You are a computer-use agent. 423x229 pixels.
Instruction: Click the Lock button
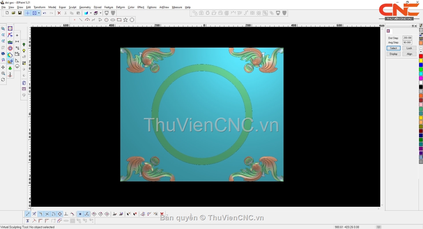(x=409, y=48)
